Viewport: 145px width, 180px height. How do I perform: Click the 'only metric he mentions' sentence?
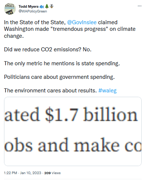point(62,63)
